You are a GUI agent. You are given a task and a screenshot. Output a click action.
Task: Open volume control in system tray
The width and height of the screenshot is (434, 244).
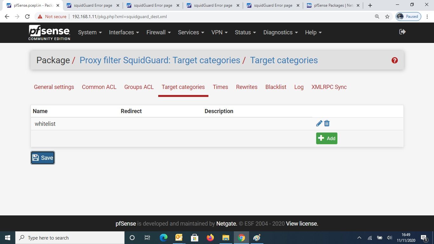click(390, 238)
